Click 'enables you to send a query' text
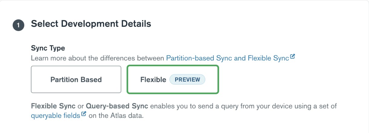The height and width of the screenshot is (133, 369). 187,106
